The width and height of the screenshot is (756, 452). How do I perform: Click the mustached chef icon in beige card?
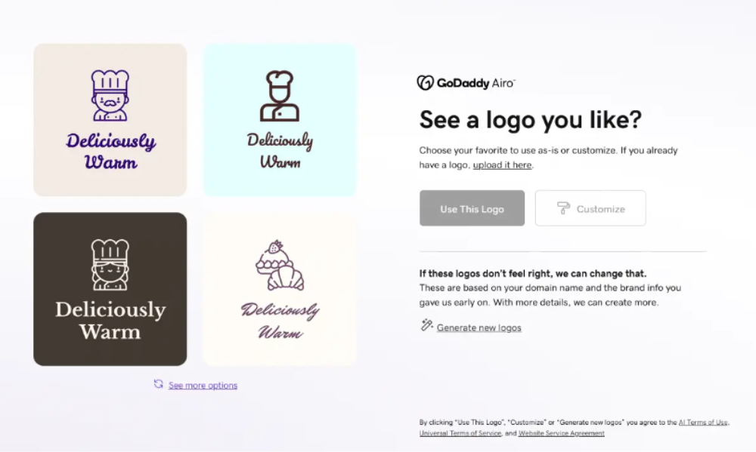click(110, 95)
